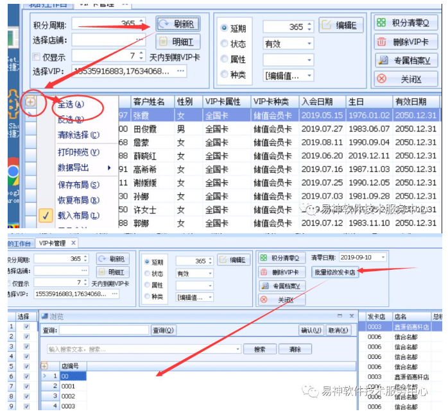Viewport: 448px width, 416px height.
Task: Open the 输入搜索文本 search combo dropdown
Action: click(x=237, y=349)
